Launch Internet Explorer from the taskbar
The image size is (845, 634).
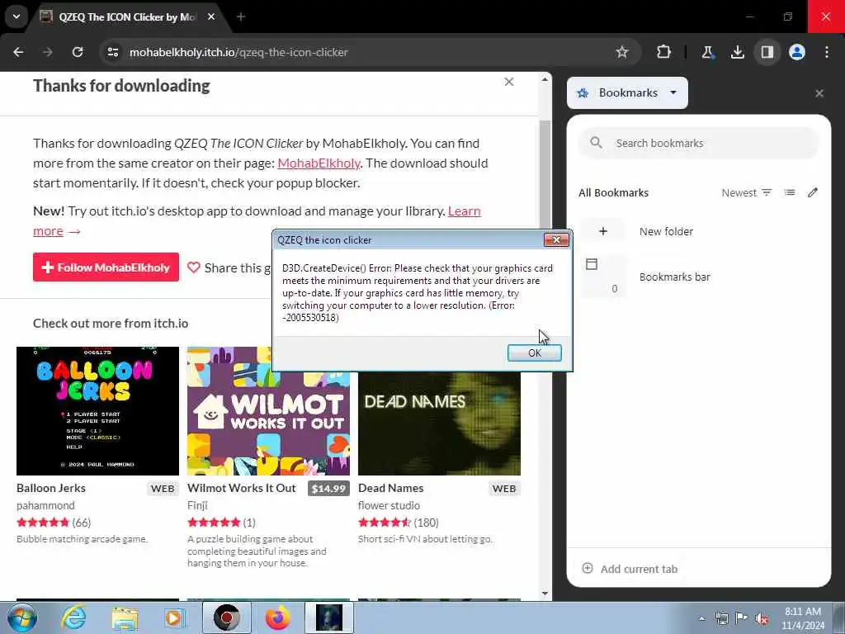(73, 617)
